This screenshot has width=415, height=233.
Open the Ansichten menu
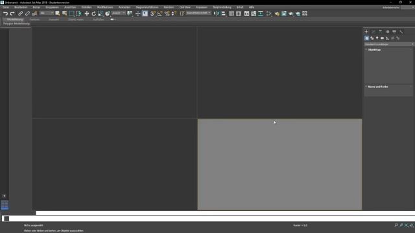coord(70,7)
